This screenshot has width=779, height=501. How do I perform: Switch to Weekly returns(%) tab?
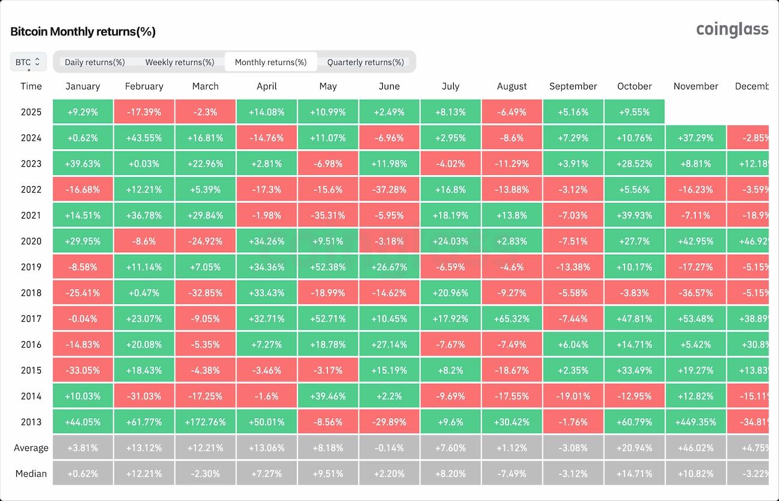pos(180,62)
